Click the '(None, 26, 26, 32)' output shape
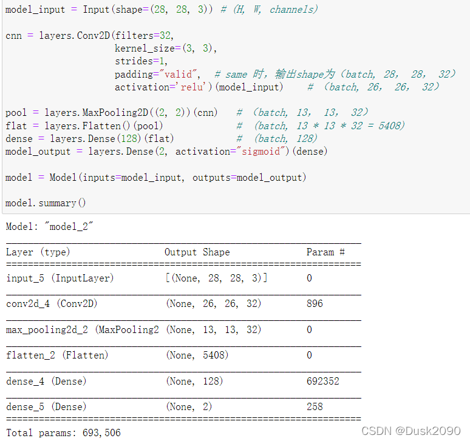Image resolution: width=470 pixels, height=441 pixels. click(x=213, y=304)
